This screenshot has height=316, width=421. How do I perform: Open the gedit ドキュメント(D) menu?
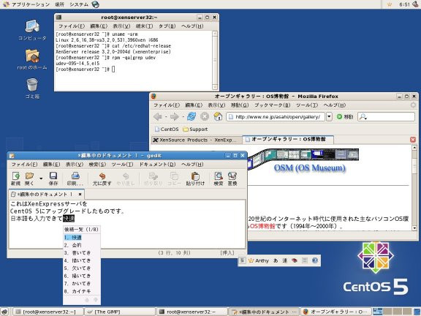tap(157, 164)
